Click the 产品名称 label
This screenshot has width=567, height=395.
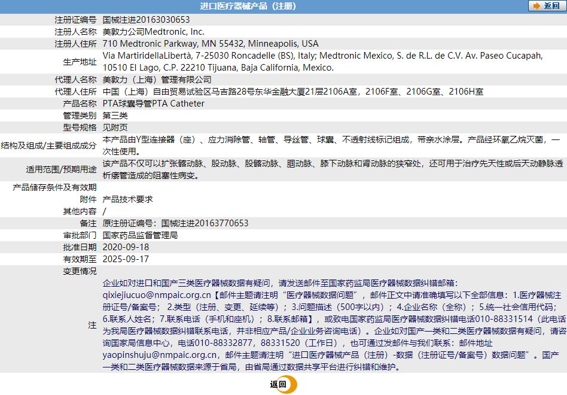point(80,104)
